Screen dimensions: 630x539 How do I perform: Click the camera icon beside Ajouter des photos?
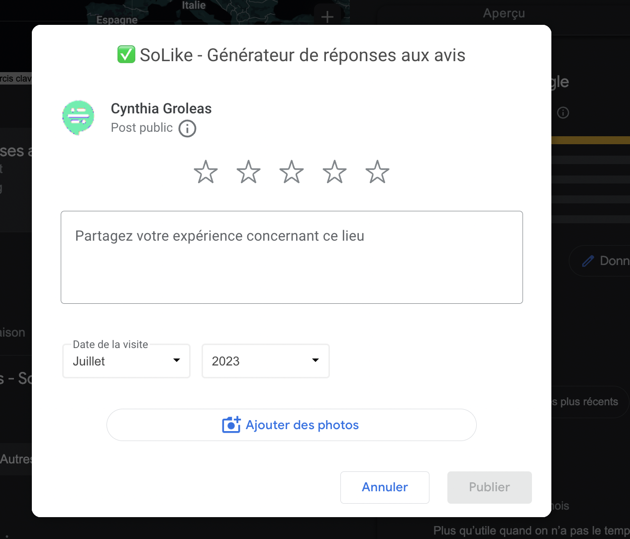tap(231, 425)
